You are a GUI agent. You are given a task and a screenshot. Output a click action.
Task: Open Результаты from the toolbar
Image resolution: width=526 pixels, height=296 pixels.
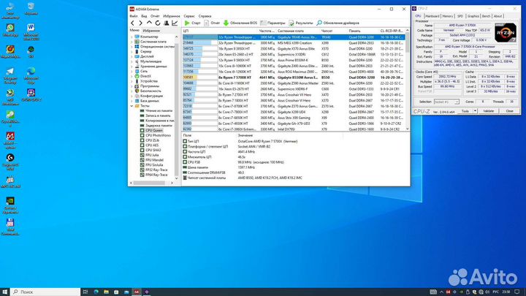(x=301, y=23)
